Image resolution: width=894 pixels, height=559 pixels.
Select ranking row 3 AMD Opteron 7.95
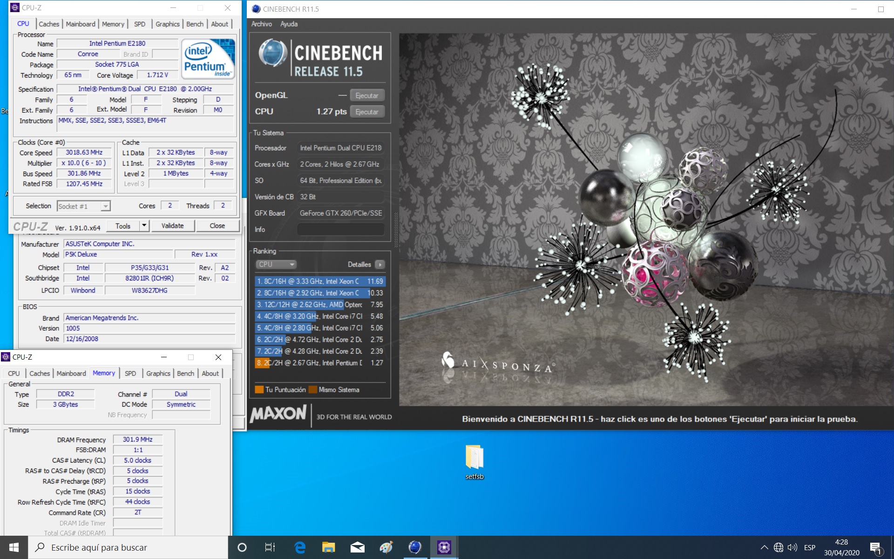click(x=320, y=305)
